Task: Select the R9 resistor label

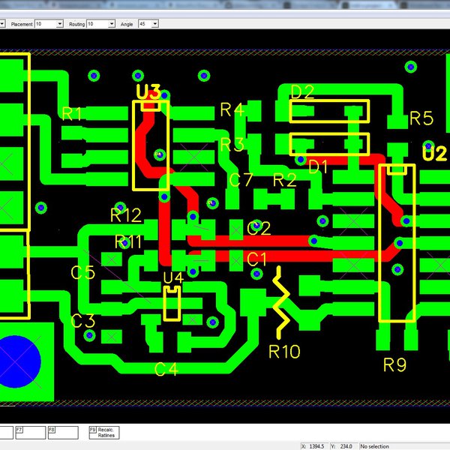Action: click(395, 364)
